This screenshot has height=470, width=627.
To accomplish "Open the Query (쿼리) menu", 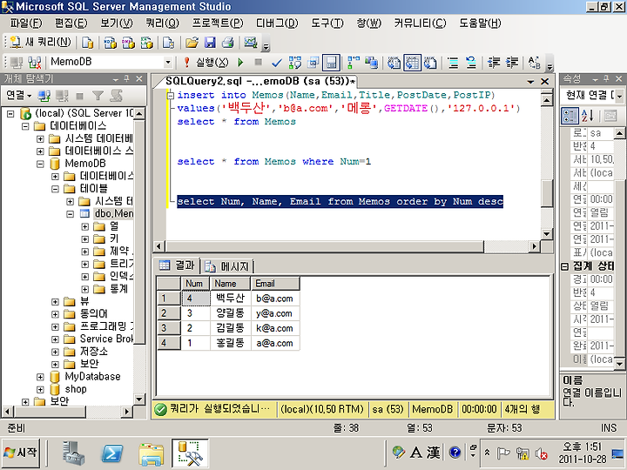I will pyautogui.click(x=162, y=23).
